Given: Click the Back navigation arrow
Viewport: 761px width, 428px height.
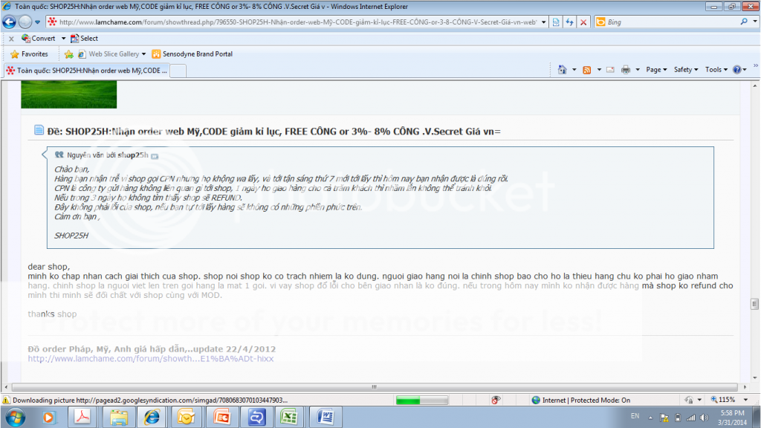Looking at the screenshot, I should click(x=11, y=22).
